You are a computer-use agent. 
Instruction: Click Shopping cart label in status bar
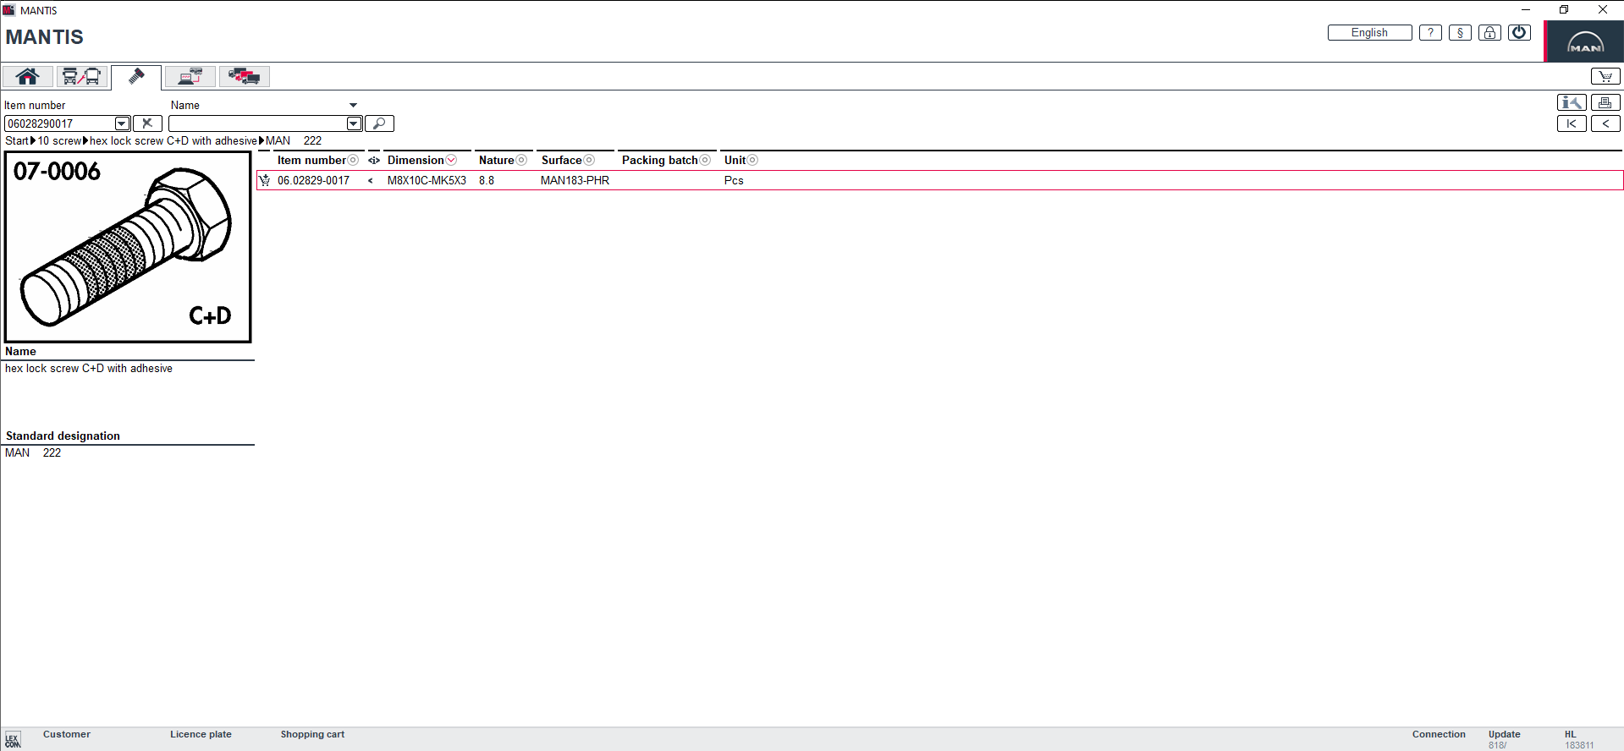click(x=312, y=734)
